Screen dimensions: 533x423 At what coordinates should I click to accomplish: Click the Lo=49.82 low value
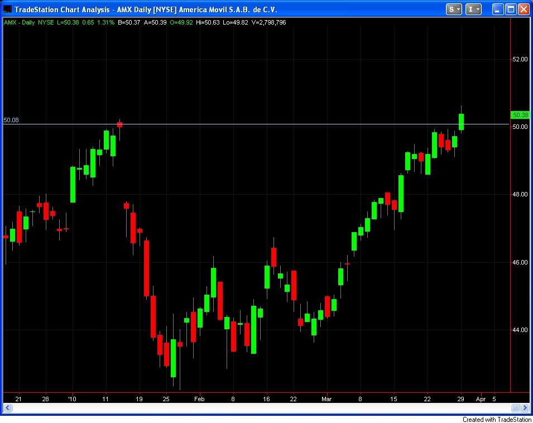click(x=235, y=22)
